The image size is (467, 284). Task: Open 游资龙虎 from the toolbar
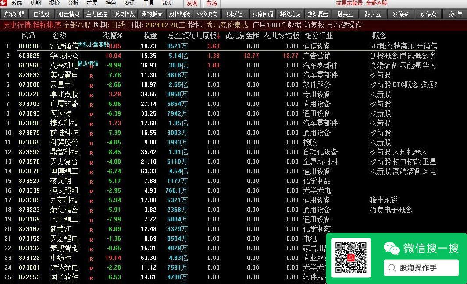pyautogui.click(x=290, y=14)
